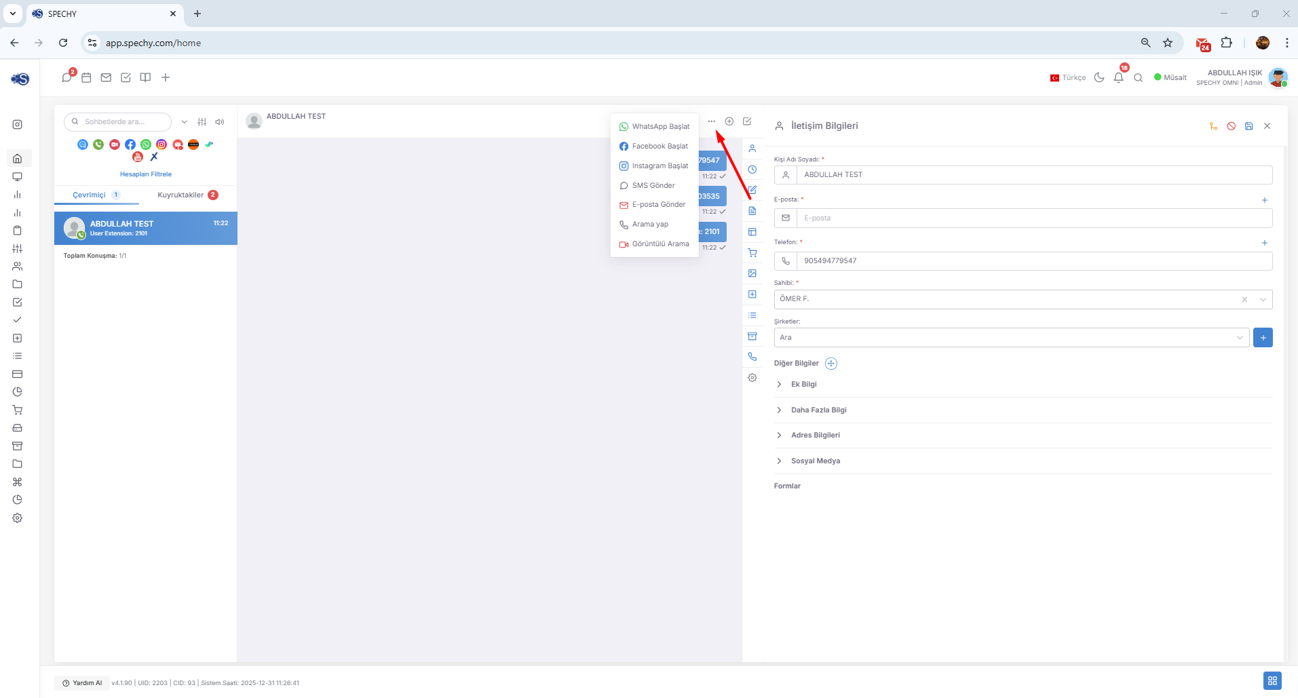Click the three-dots more options icon

point(711,121)
